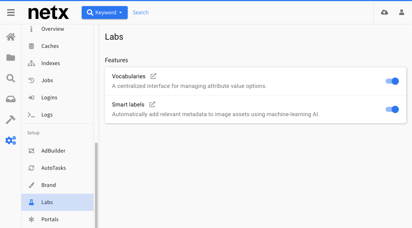
Task: Open Portals setup page
Action: 57,219
